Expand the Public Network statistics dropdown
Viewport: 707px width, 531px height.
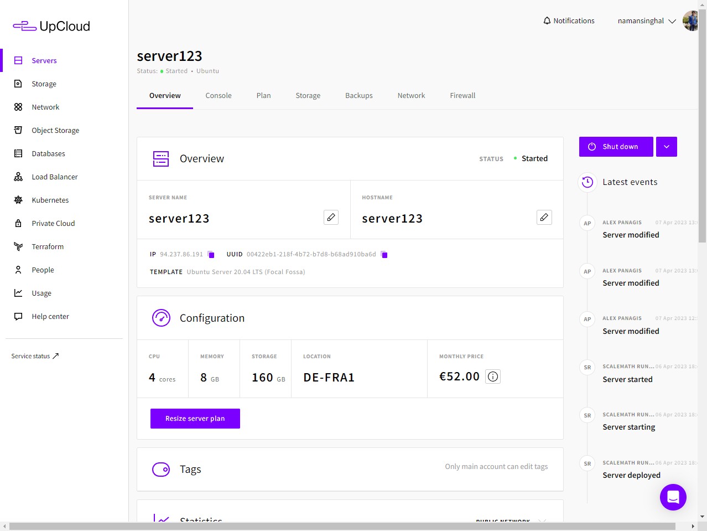541,520
